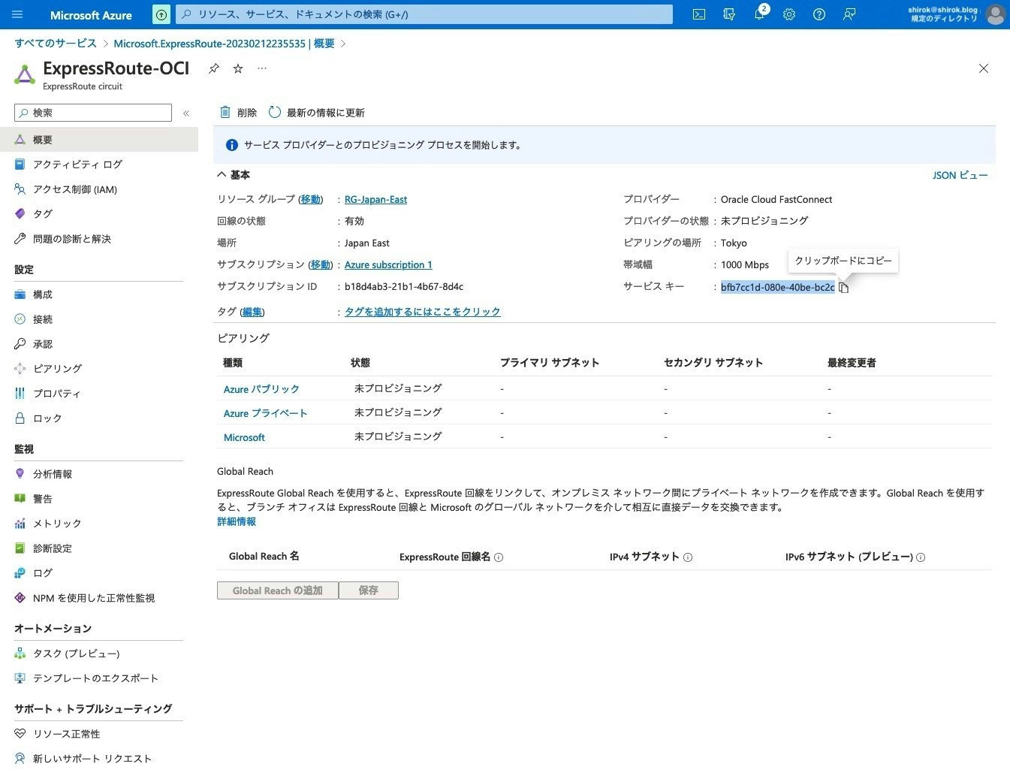Favorite ExpressRoute-OCI with the star
Viewport: 1010px width, 782px height.
click(237, 68)
